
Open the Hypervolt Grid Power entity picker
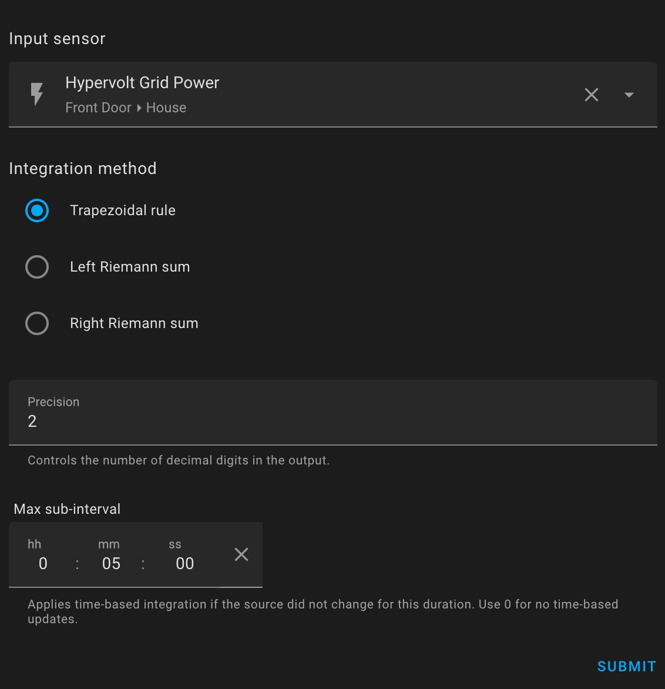pos(294,94)
